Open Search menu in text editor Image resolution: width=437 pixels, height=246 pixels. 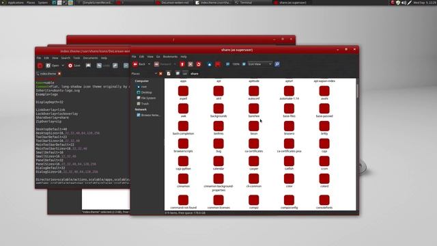(x=66, y=58)
